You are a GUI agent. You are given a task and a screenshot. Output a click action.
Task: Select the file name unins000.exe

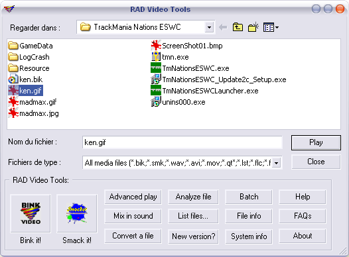184,102
